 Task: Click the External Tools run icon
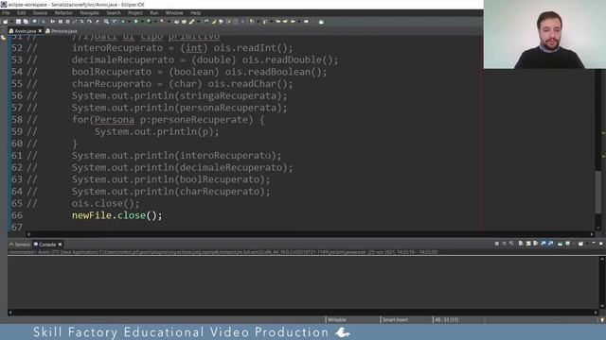tap(162, 22)
